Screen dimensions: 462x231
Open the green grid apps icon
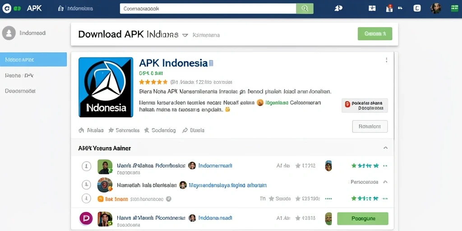coord(455,8)
